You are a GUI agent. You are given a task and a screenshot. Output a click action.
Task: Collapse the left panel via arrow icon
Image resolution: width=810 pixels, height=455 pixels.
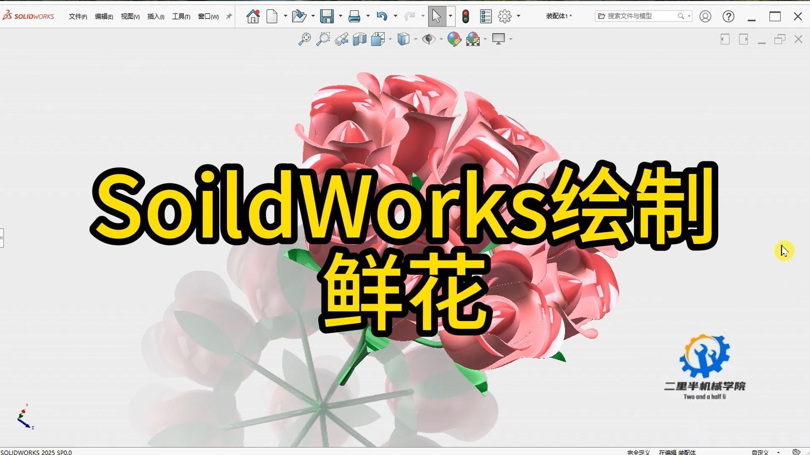coord(725,39)
